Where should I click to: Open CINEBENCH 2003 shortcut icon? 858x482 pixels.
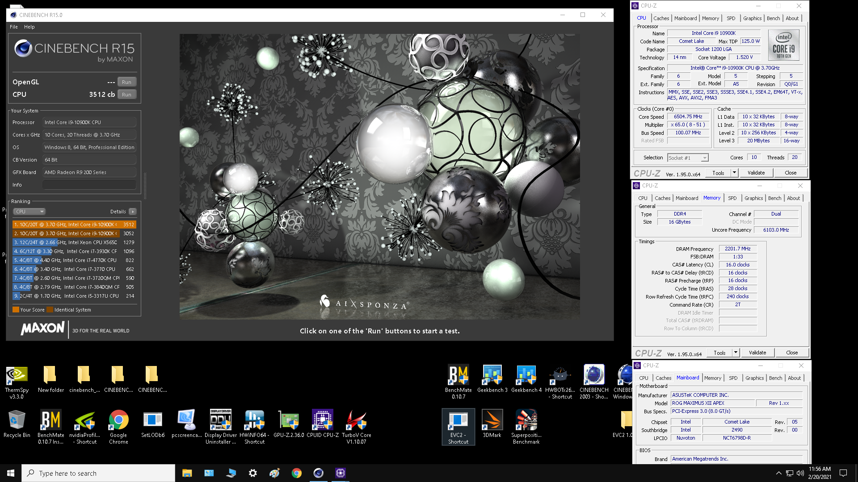[594, 382]
